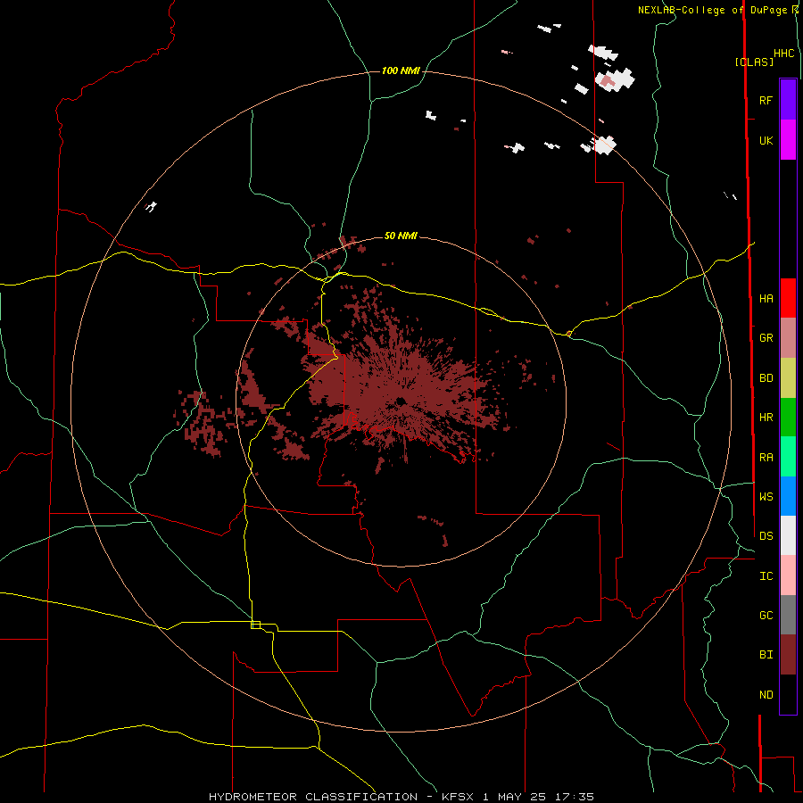
Task: Click the HYDROMETEOR CLASSIFICATION title text
Action: tap(313, 797)
